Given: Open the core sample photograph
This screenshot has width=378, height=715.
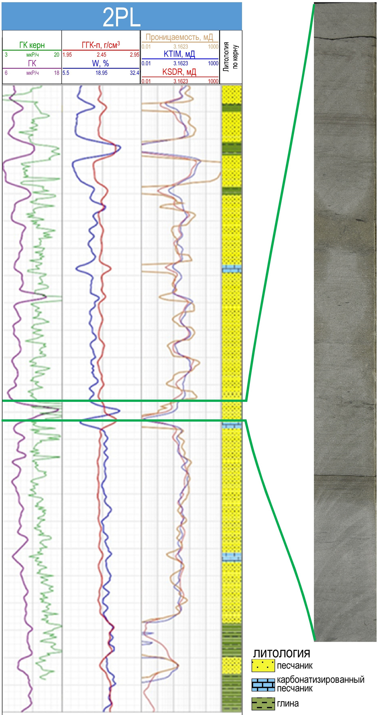Looking at the screenshot, I should [x=345, y=322].
